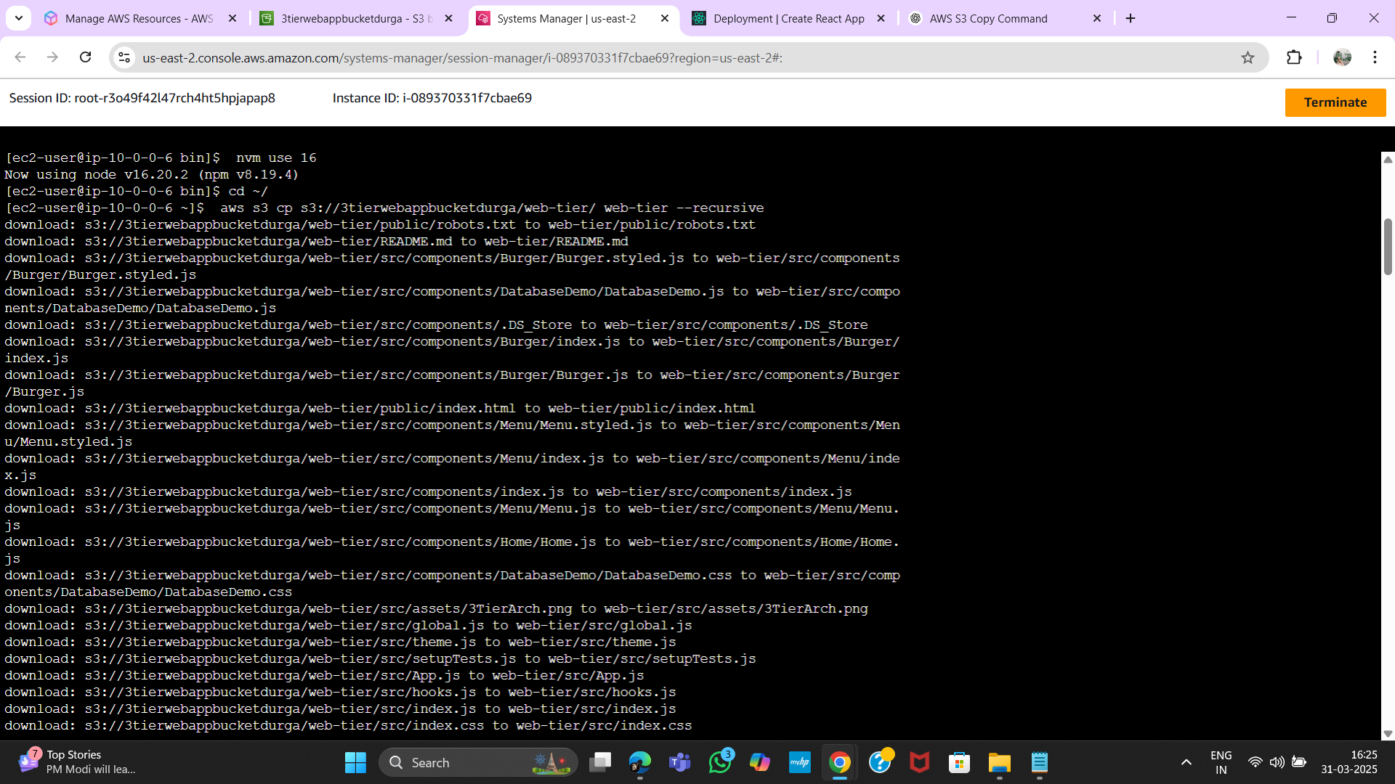
Task: Terminate the Session Manager session
Action: [x=1335, y=102]
